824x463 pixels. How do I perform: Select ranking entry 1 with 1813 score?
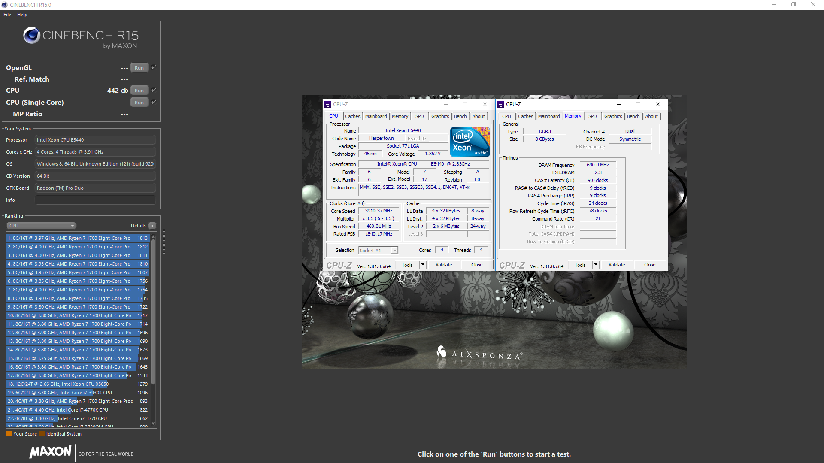pyautogui.click(x=78, y=238)
